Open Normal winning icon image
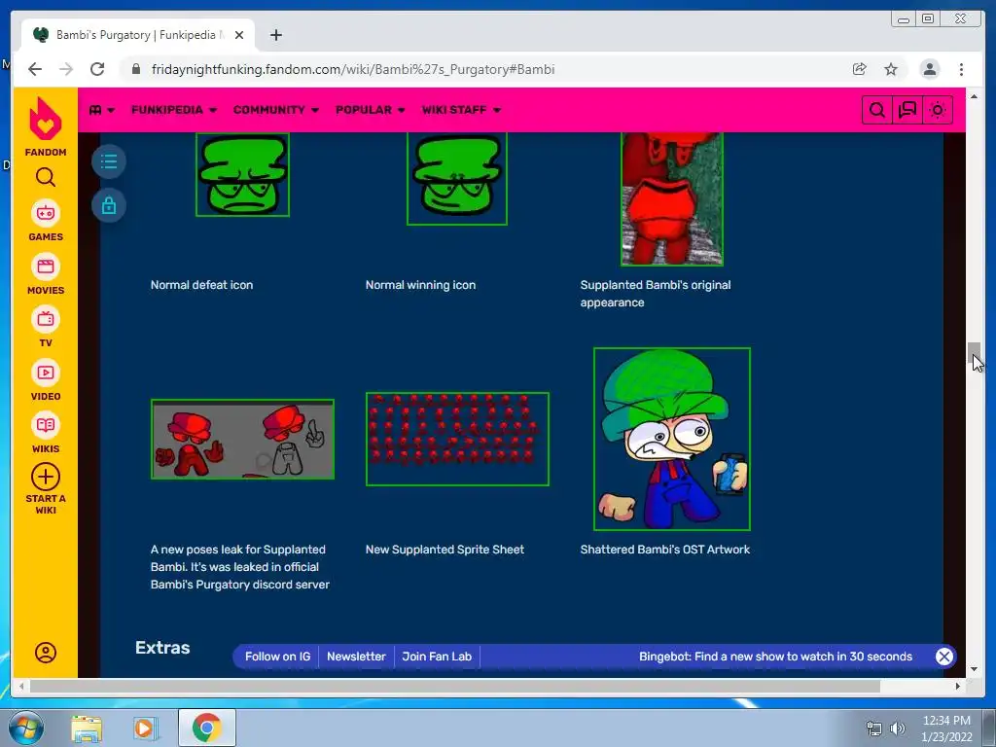The height and width of the screenshot is (747, 996). pos(457,178)
